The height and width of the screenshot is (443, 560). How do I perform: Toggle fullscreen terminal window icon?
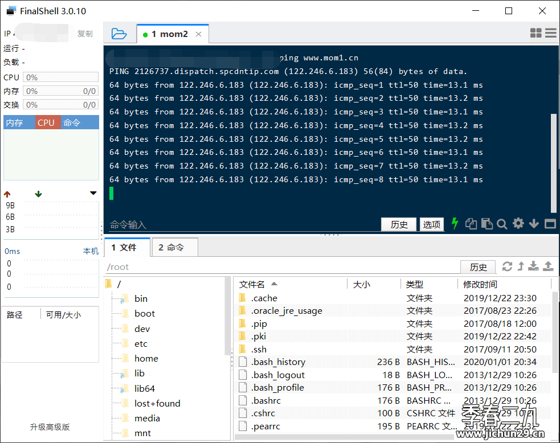(x=550, y=224)
